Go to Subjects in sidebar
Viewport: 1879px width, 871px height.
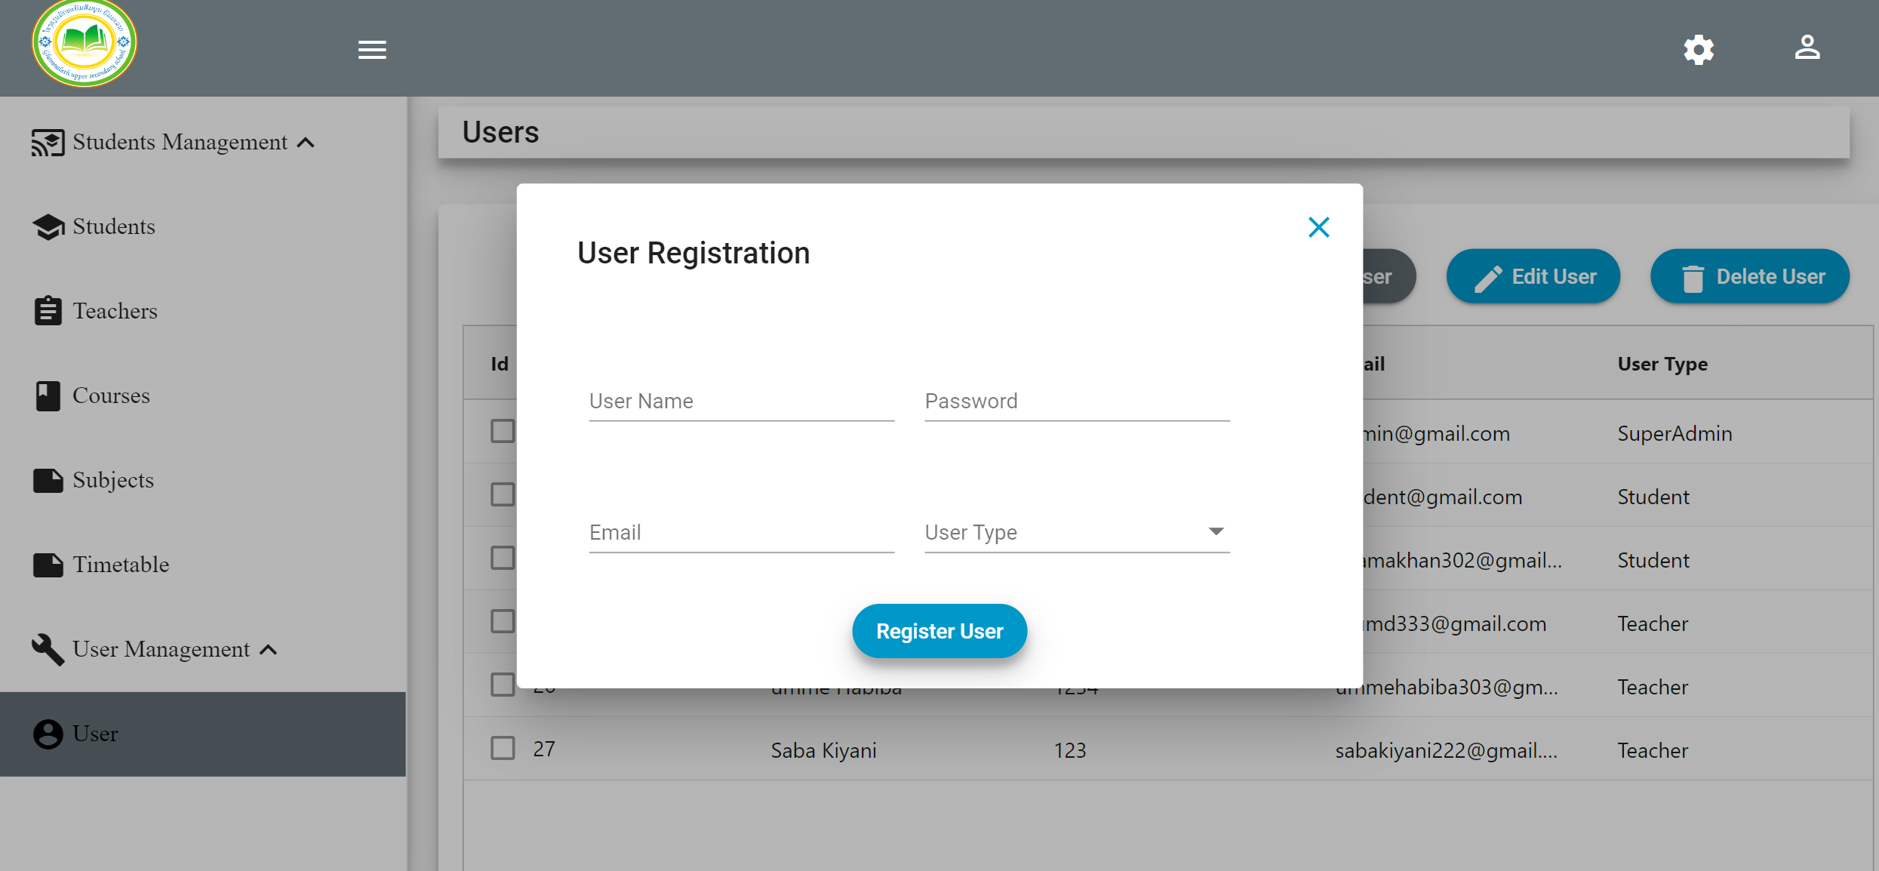[113, 480]
